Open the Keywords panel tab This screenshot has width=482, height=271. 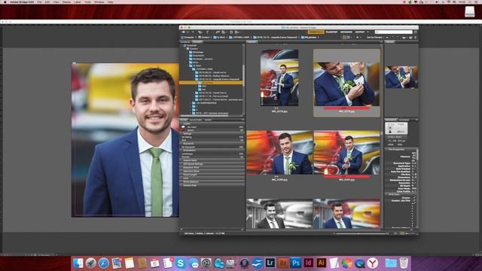pos(404,120)
